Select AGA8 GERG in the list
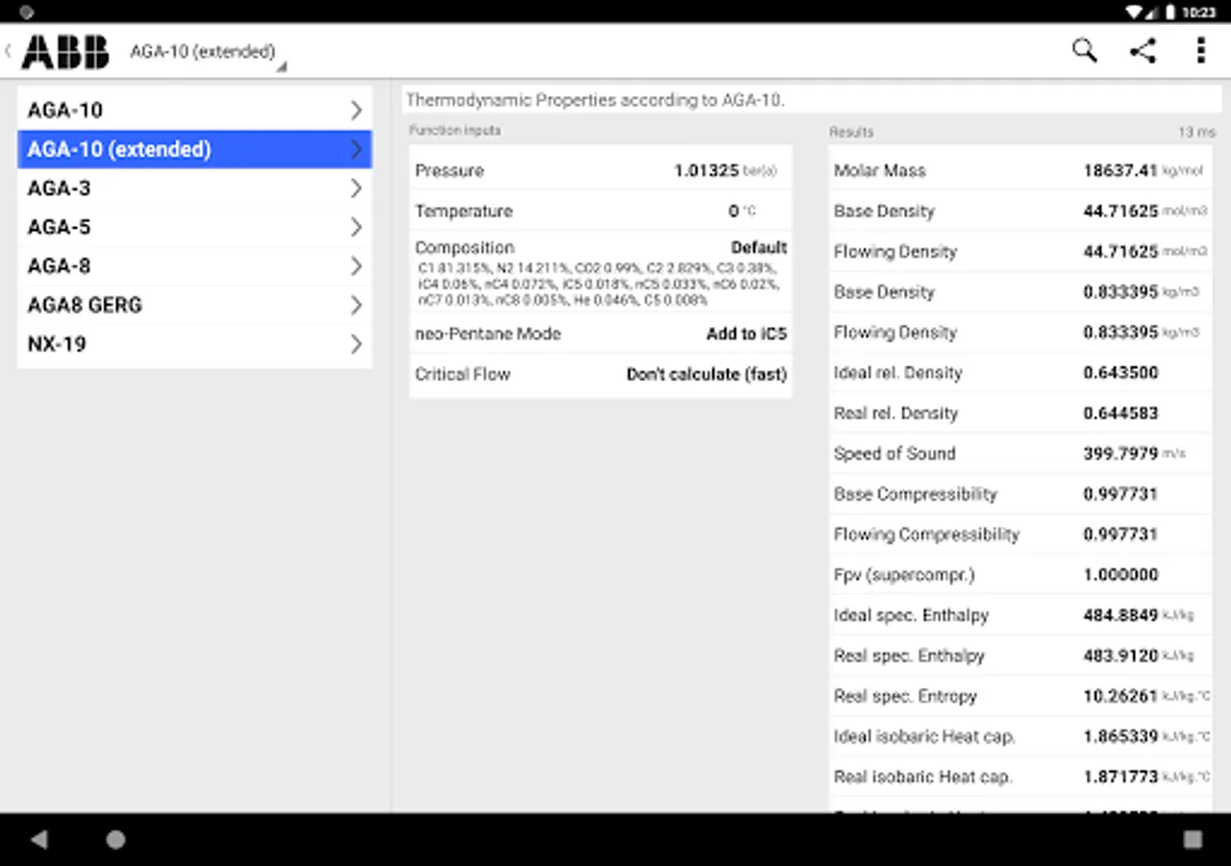The width and height of the screenshot is (1231, 866). pyautogui.click(x=194, y=305)
